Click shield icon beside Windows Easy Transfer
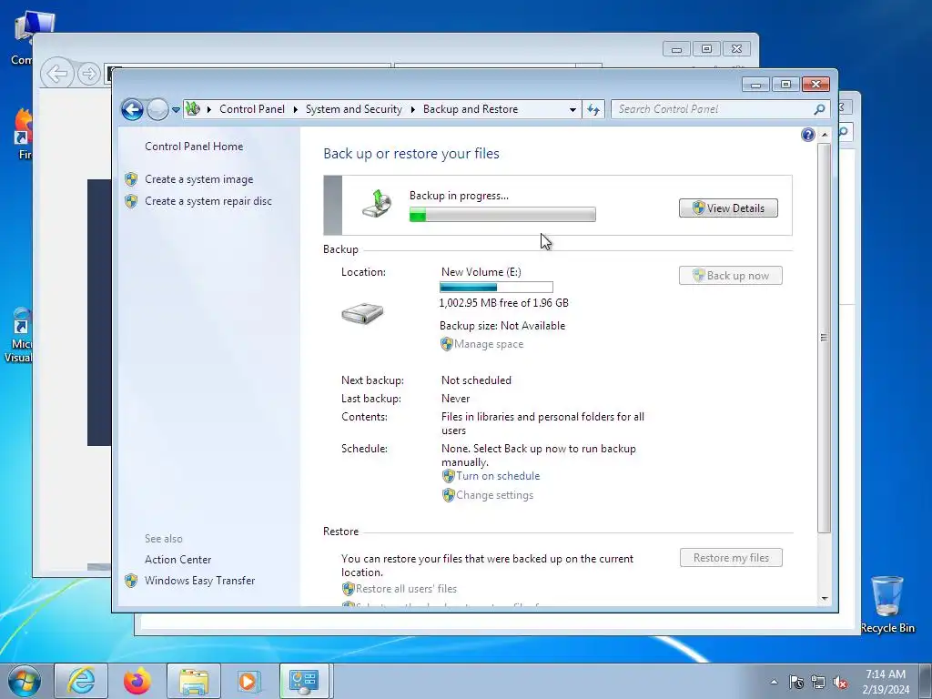 [x=131, y=581]
